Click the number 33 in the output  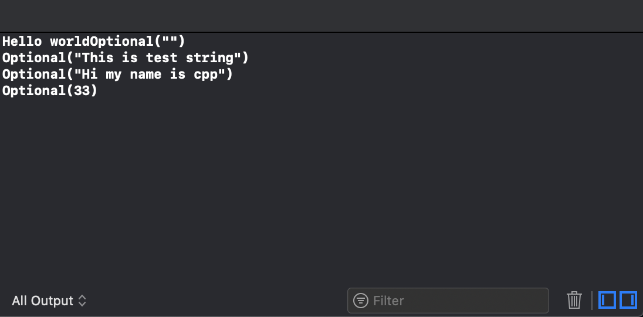(82, 90)
